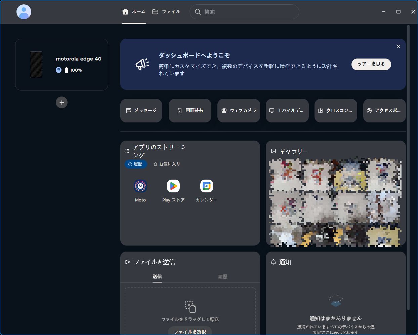Open the 画面共有 screen share shortcut
The image size is (418, 335).
pyautogui.click(x=190, y=111)
